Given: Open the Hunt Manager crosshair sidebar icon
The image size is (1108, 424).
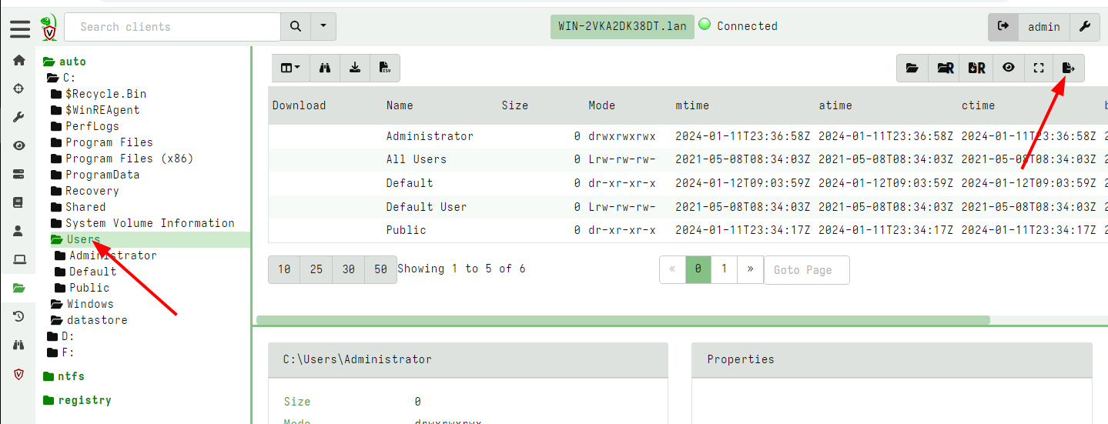Looking at the screenshot, I should (19, 89).
